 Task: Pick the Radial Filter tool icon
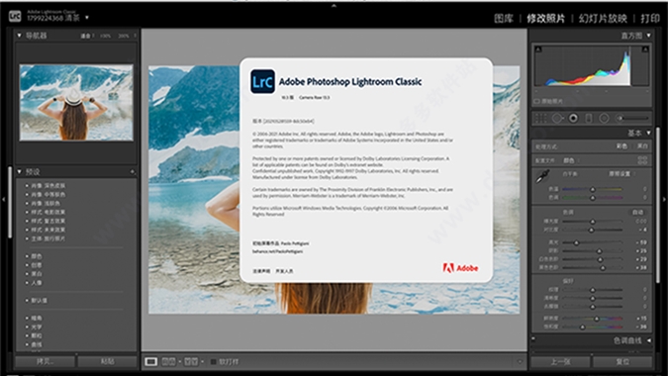pyautogui.click(x=604, y=118)
